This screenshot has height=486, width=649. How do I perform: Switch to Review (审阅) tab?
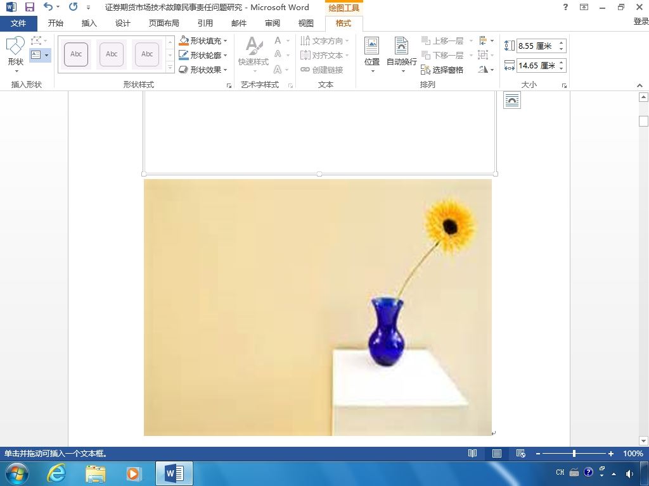tap(273, 23)
